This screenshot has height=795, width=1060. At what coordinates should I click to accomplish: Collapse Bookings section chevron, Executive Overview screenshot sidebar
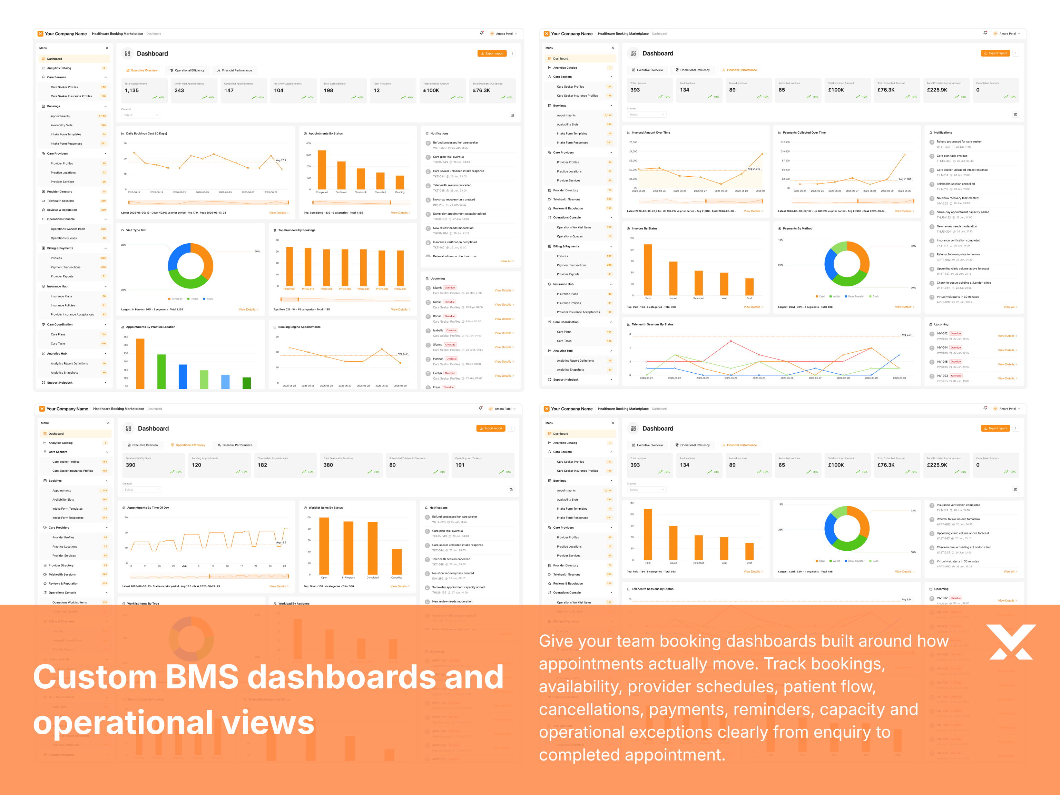point(106,106)
